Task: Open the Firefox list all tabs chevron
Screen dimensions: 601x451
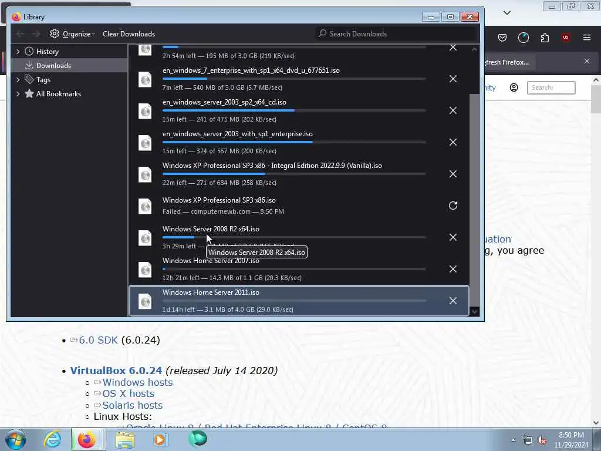Action: pos(507,13)
